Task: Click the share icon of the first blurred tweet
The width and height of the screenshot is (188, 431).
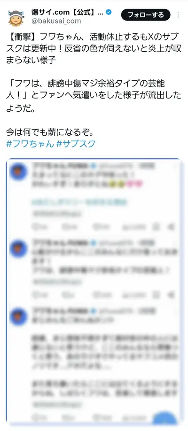Action: pyautogui.click(x=171, y=227)
